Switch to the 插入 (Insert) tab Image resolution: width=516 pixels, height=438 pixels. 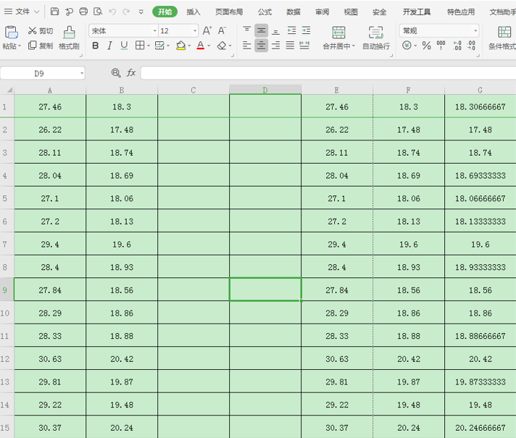click(193, 12)
